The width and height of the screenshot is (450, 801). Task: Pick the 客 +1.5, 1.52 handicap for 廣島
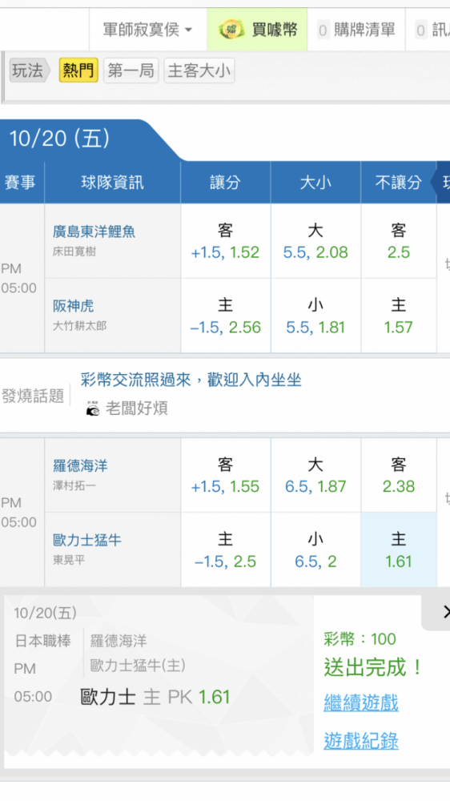click(x=225, y=241)
